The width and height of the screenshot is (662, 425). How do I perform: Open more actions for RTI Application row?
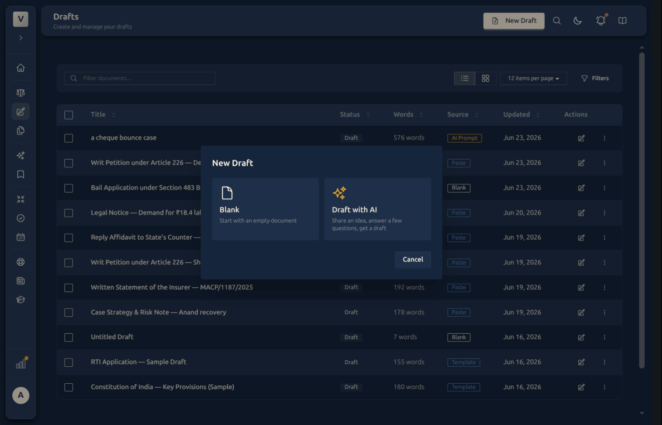(604, 362)
